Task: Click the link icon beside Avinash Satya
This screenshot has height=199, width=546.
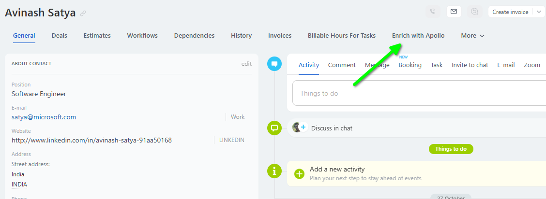Action: (x=83, y=14)
